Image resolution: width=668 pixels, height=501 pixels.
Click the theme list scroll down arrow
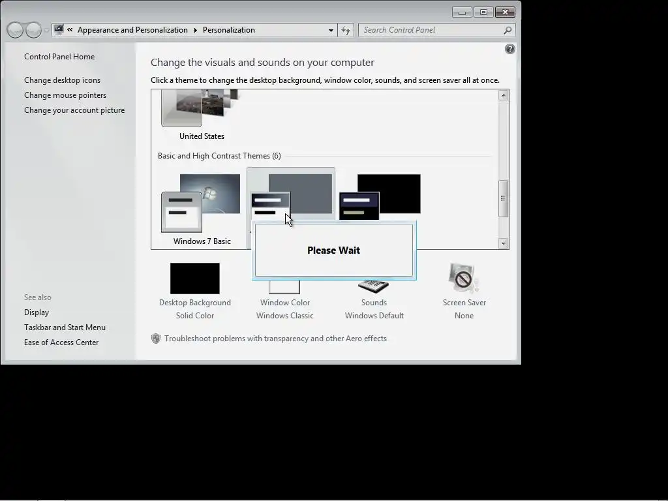(503, 243)
